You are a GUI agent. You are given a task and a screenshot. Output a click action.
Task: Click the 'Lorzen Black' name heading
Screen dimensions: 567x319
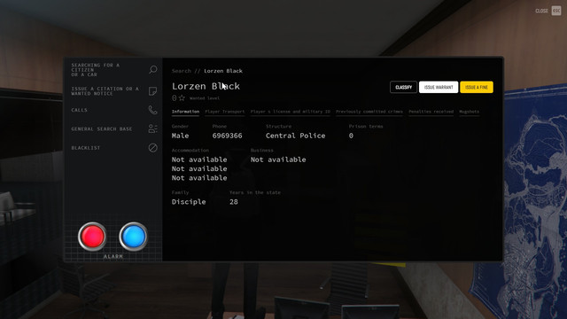click(x=206, y=86)
